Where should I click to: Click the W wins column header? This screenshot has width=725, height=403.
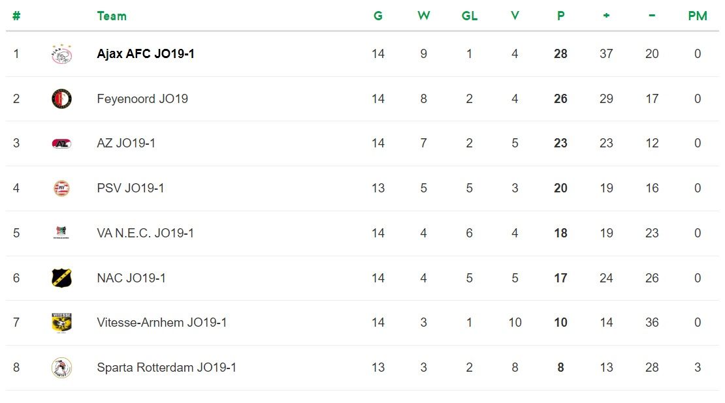click(x=424, y=16)
